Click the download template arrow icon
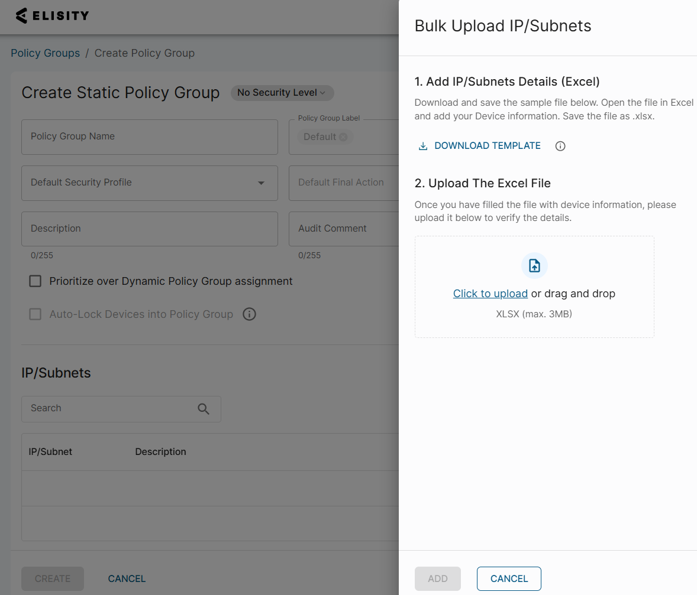Viewport: 697px width, 595px height. click(423, 147)
